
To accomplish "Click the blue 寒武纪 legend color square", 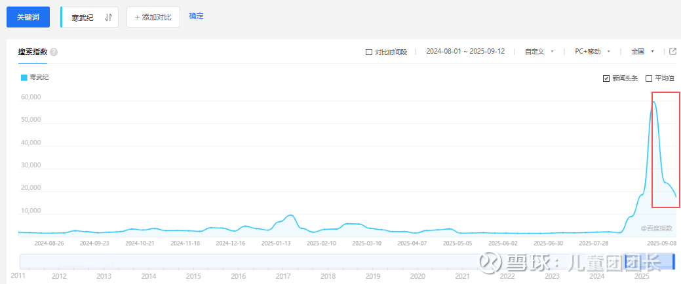I will [x=24, y=78].
